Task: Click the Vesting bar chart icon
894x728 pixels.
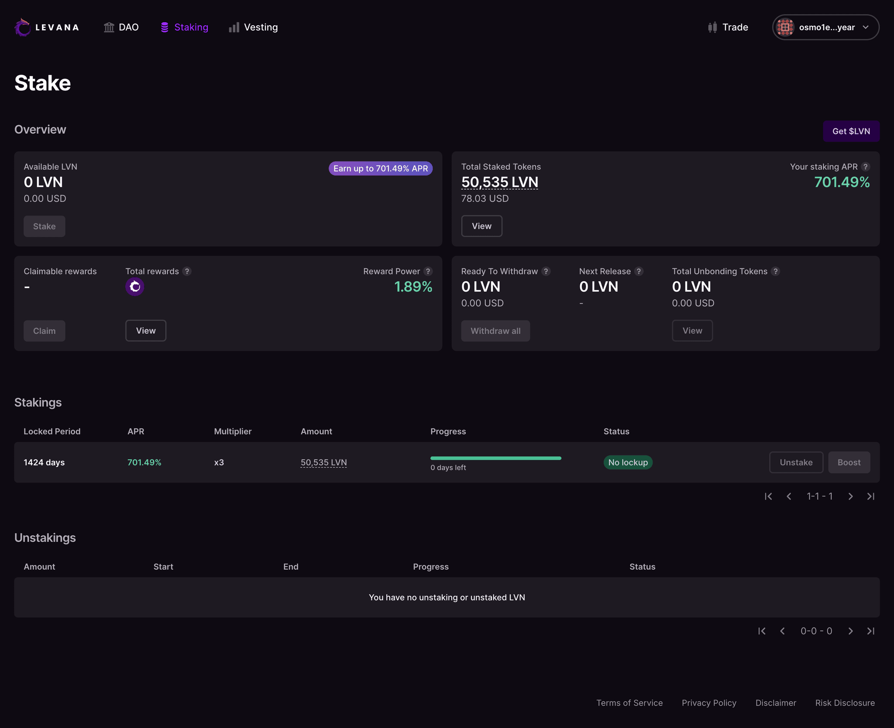Action: tap(234, 27)
